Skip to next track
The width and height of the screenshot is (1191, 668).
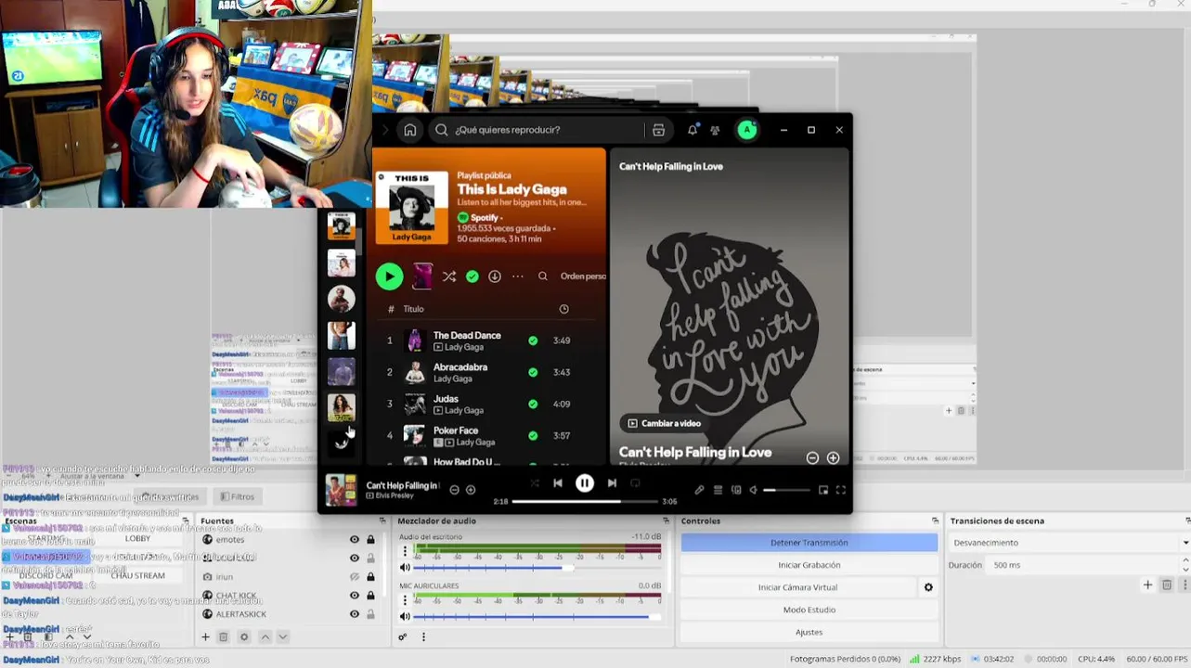612,483
